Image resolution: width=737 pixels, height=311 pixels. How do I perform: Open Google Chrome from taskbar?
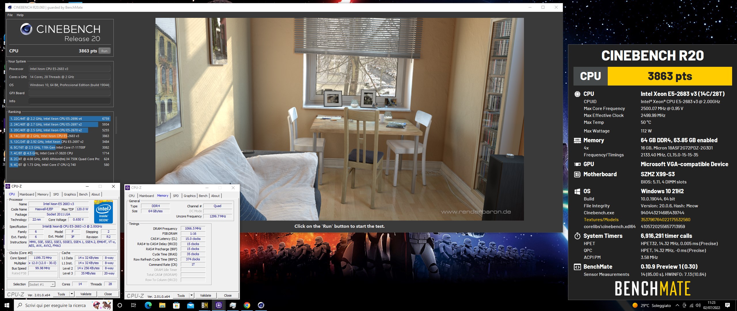click(x=247, y=305)
